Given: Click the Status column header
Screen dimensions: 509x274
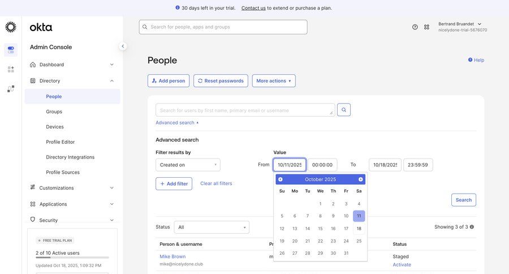Looking at the screenshot, I should pyautogui.click(x=400, y=244).
